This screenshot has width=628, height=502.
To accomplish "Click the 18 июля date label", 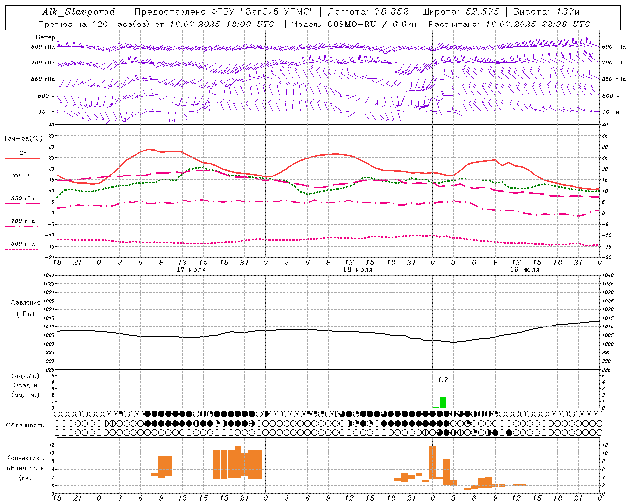I will [x=358, y=270].
